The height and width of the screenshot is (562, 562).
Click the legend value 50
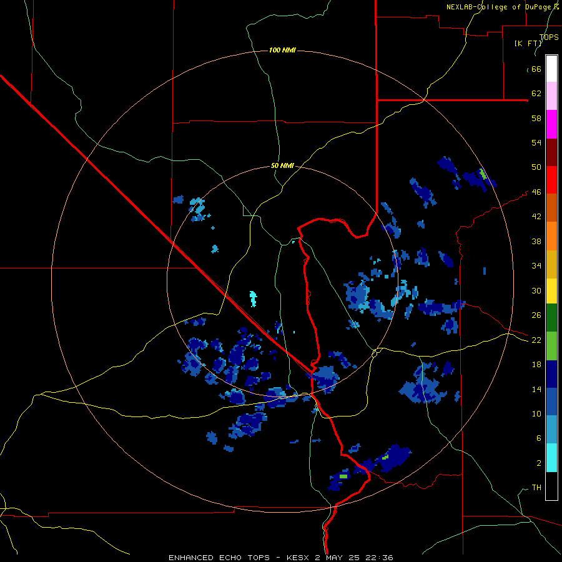(x=536, y=167)
